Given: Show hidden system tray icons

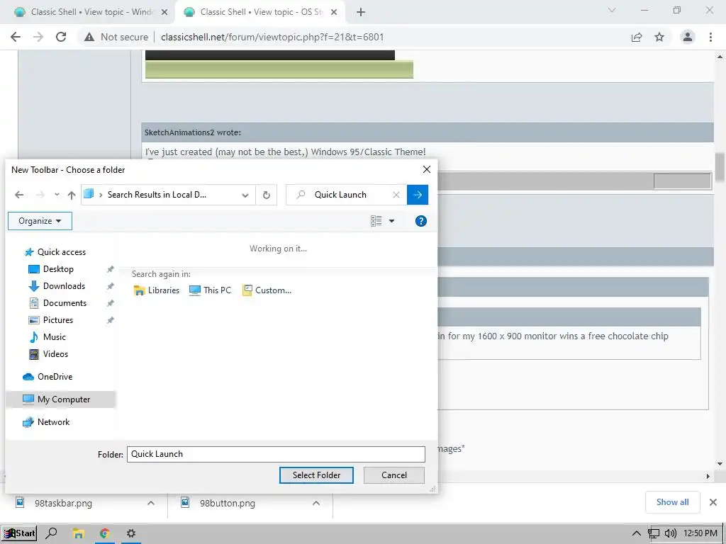Looking at the screenshot, I should pos(637,534).
